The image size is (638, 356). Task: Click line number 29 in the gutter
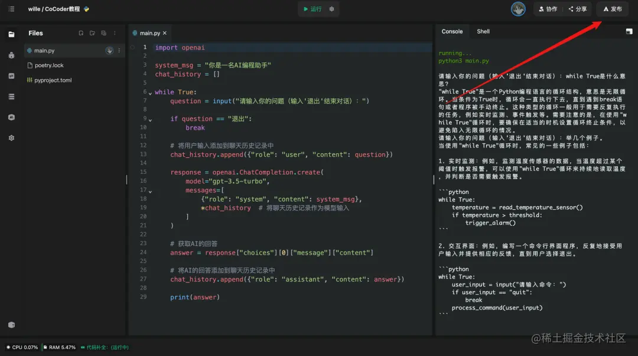pos(143,296)
